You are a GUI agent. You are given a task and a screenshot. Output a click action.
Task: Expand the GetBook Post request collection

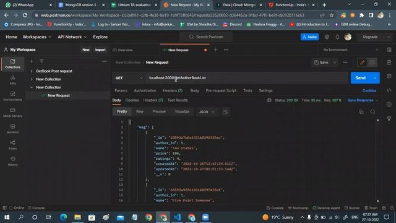pos(32,71)
